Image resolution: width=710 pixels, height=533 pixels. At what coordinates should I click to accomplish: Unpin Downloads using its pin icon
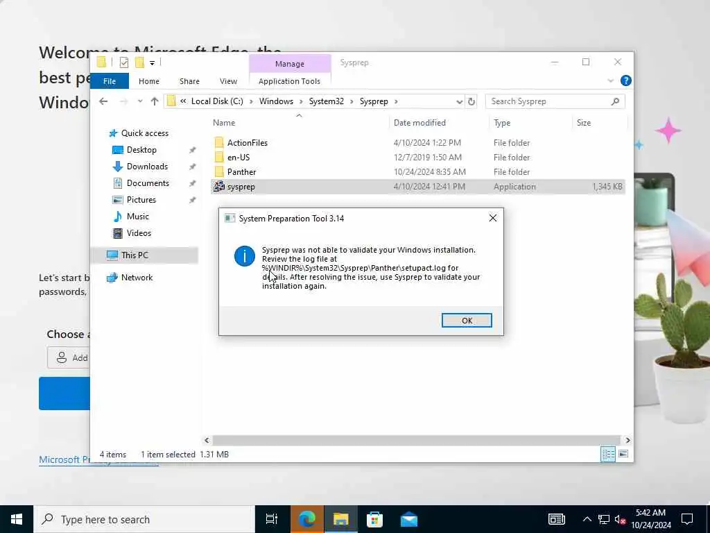point(193,167)
